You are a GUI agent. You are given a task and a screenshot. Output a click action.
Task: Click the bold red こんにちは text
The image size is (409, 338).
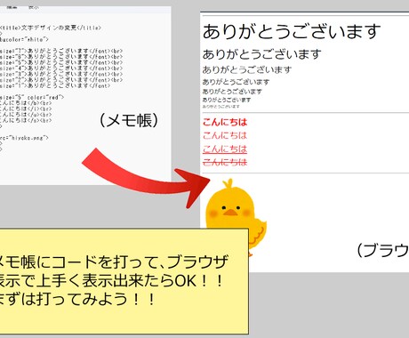click(225, 122)
